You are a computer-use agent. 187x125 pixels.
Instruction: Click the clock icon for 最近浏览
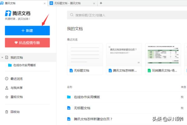7,79
